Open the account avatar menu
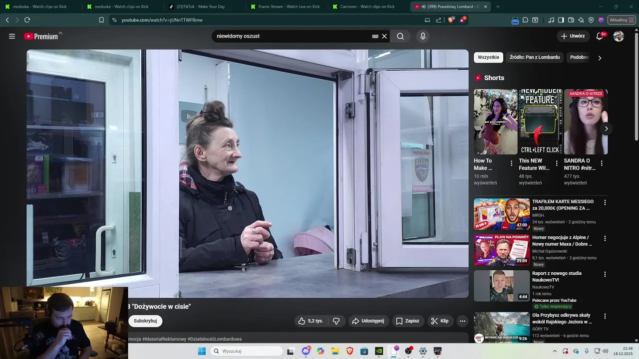639x359 pixels. [x=619, y=36]
